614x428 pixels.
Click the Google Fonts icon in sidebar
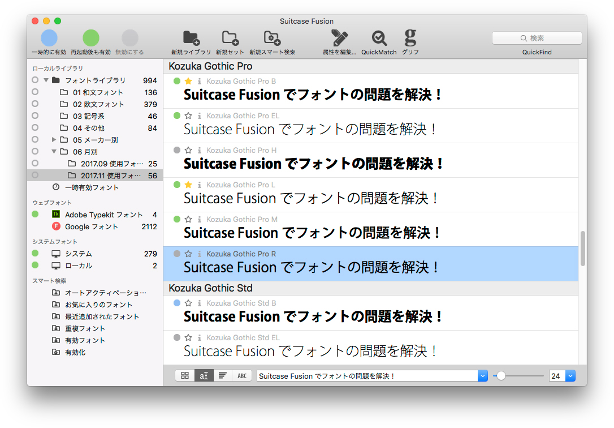pos(56,226)
